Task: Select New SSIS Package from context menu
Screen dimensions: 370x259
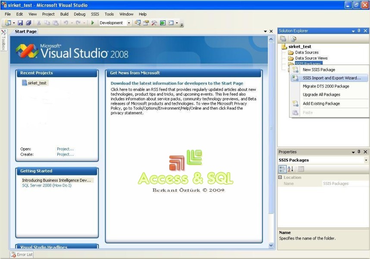Action: 319,69
